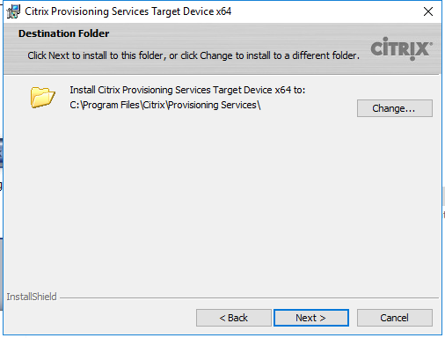
Task: Click the gray striped header banner
Action: click(x=222, y=48)
